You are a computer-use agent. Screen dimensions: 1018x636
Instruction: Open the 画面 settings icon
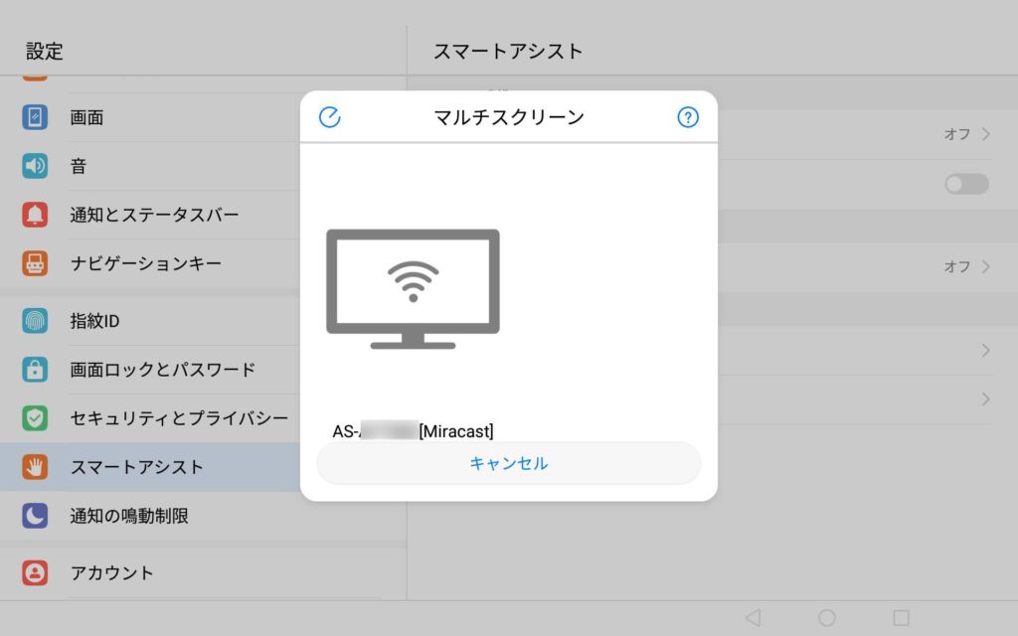35,117
